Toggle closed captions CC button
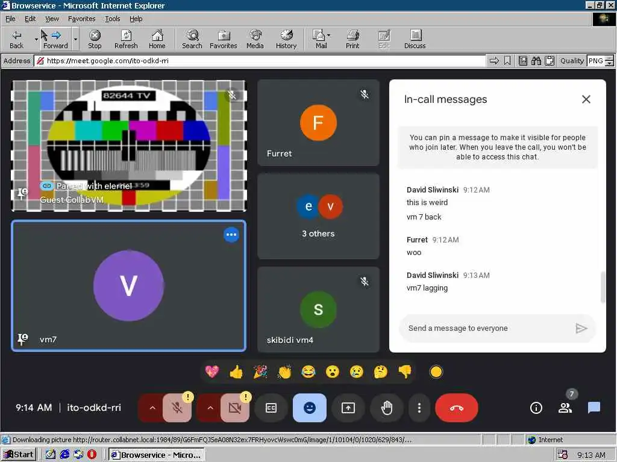Viewport: 617px width, 462px height. tap(271, 408)
